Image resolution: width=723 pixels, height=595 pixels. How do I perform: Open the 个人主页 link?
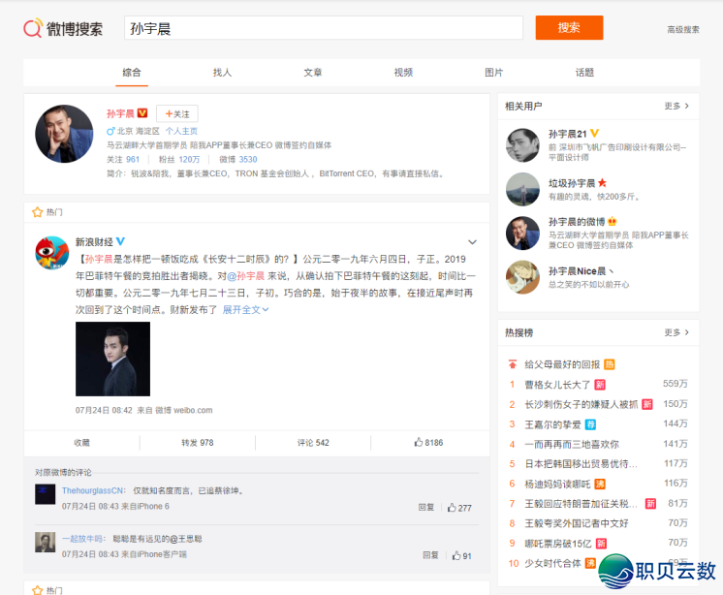pyautogui.click(x=181, y=131)
